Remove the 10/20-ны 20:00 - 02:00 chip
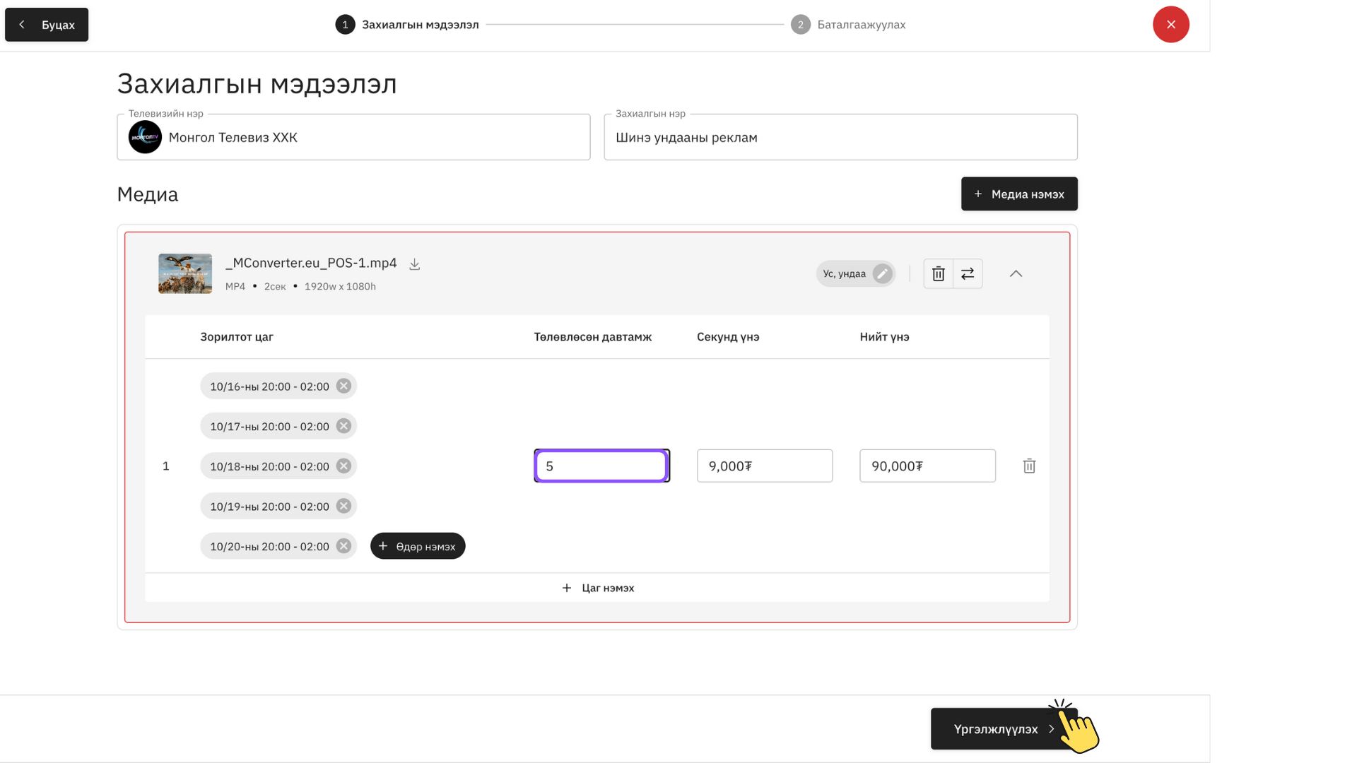The width and height of the screenshot is (1357, 763). tap(343, 546)
